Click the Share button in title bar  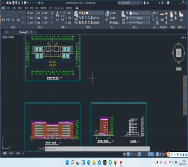pos(41,3)
